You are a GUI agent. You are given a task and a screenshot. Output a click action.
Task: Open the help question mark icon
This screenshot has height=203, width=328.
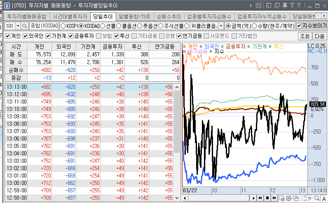click(x=298, y=5)
